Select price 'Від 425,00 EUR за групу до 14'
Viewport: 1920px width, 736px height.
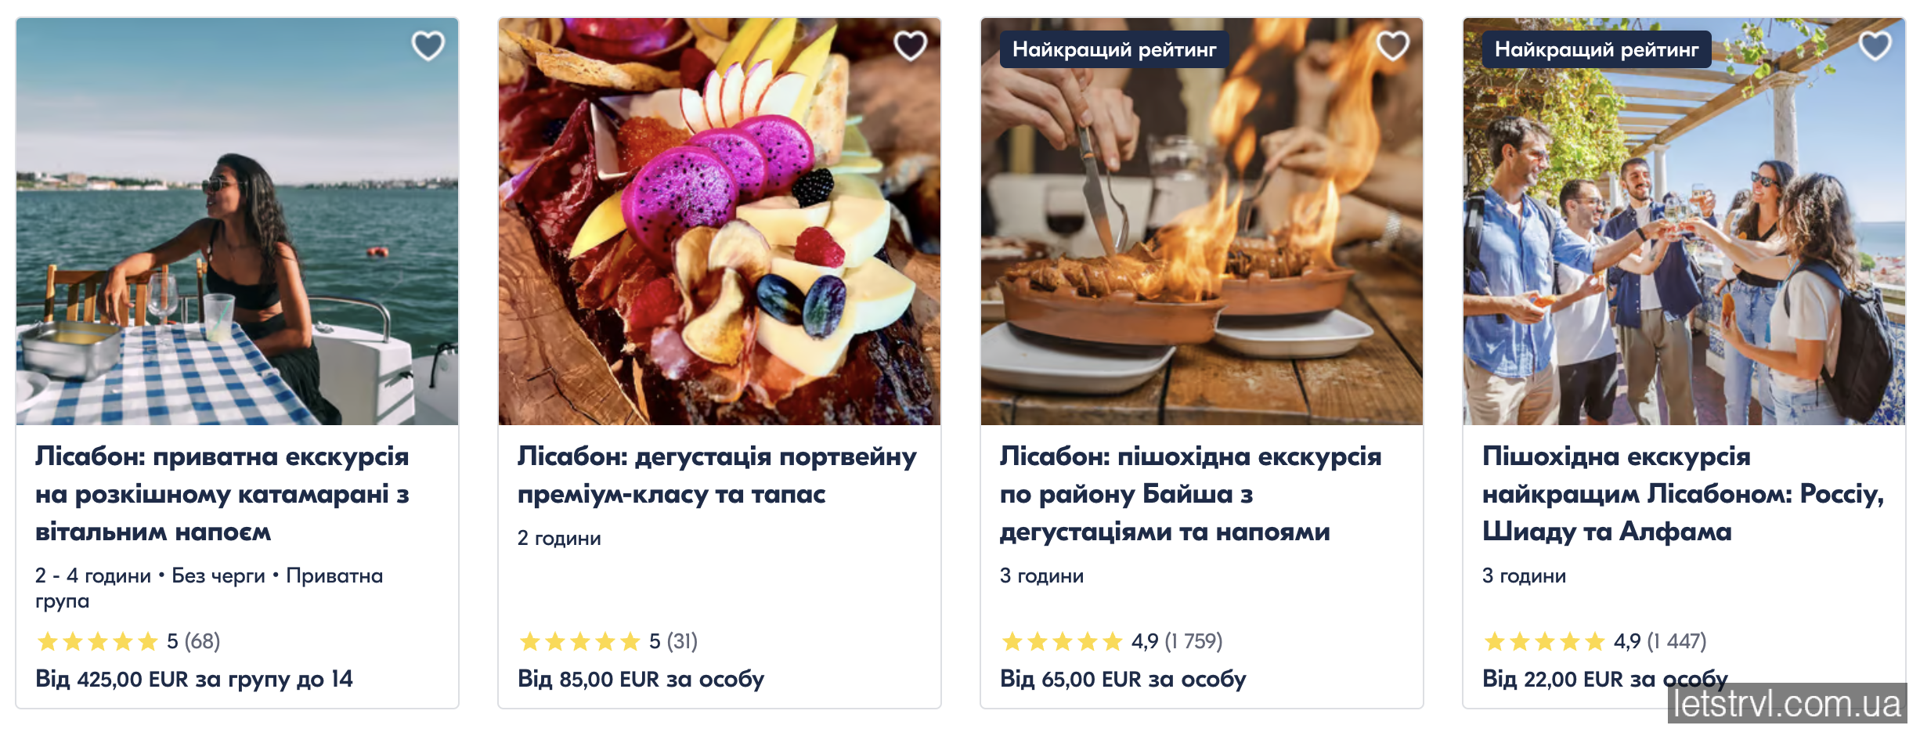pyautogui.click(x=194, y=679)
